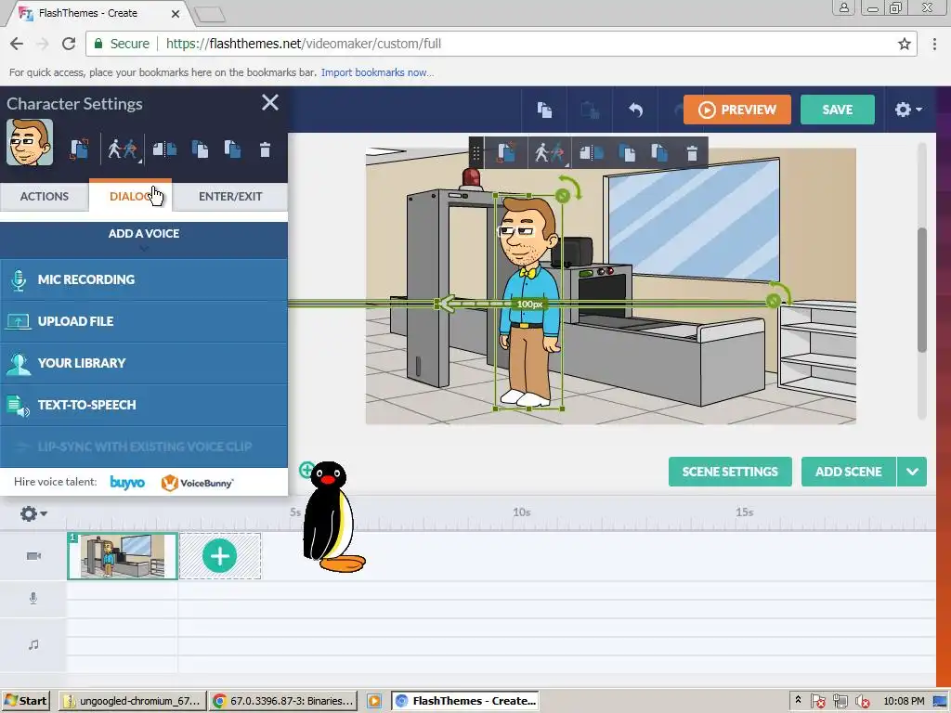This screenshot has height=713, width=951.
Task: Click the music track note icon
Action: point(33,644)
